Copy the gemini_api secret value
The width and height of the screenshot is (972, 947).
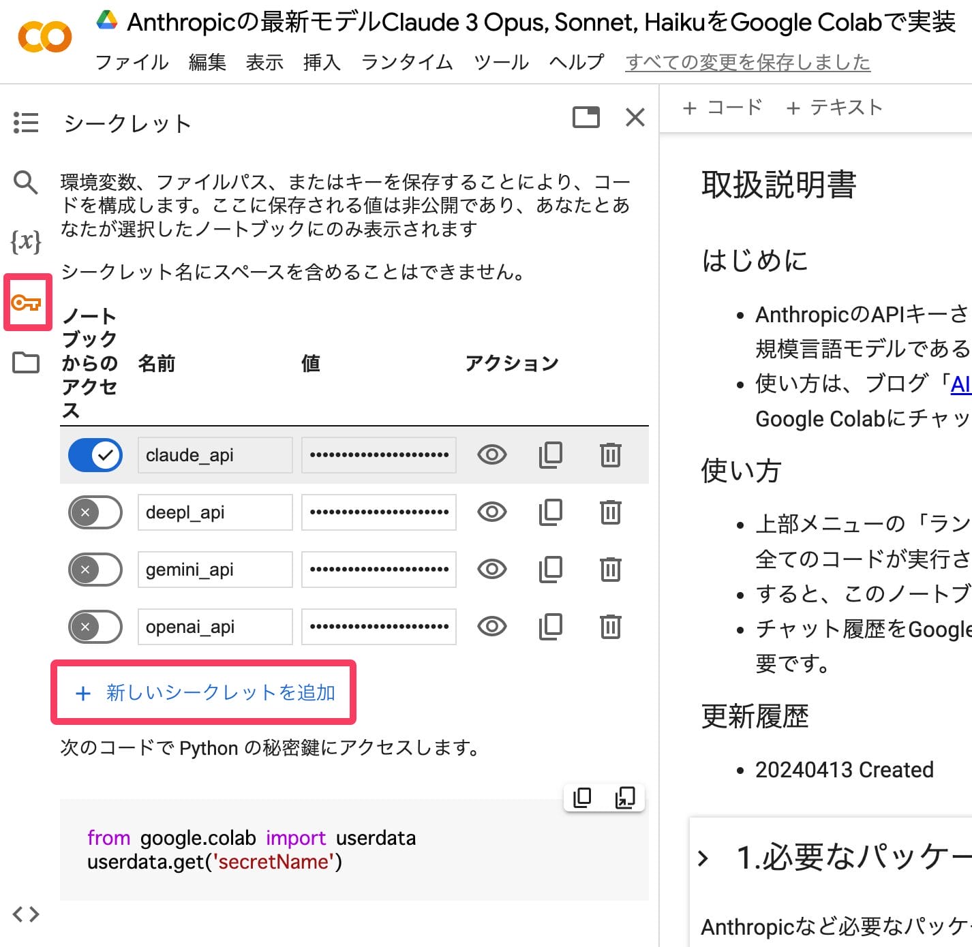[x=550, y=570]
